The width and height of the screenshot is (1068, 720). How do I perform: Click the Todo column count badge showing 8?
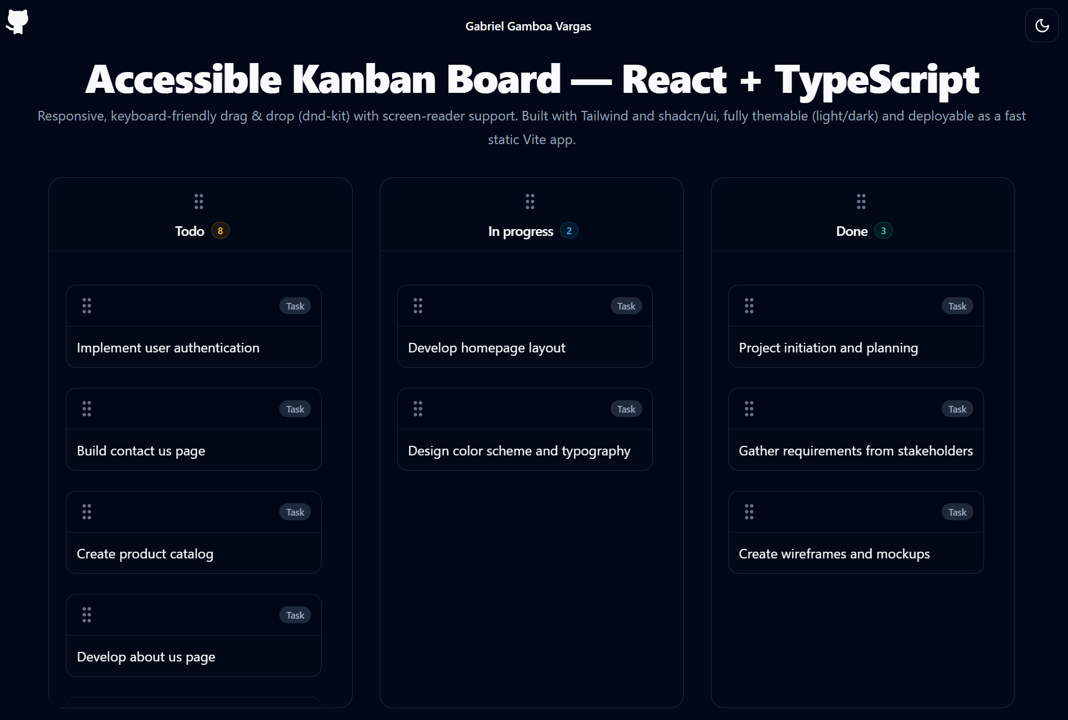(220, 230)
